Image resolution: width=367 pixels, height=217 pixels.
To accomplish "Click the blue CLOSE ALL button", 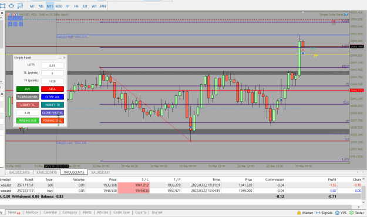I will pyautogui.click(x=52, y=97).
